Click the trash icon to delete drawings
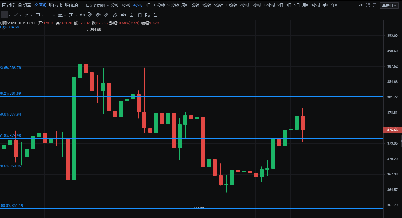 (156, 15)
